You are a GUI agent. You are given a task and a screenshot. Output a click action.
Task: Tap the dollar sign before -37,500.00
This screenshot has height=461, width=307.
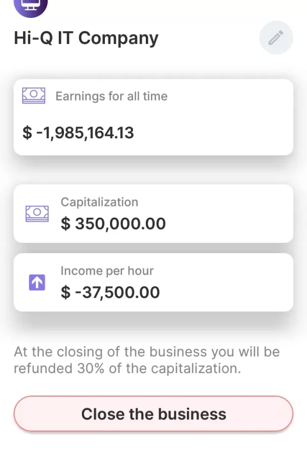tap(65, 292)
